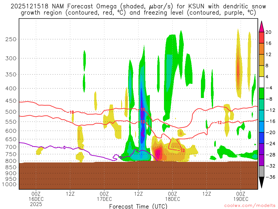Click the red -12 label over the orange area

point(181,150)
